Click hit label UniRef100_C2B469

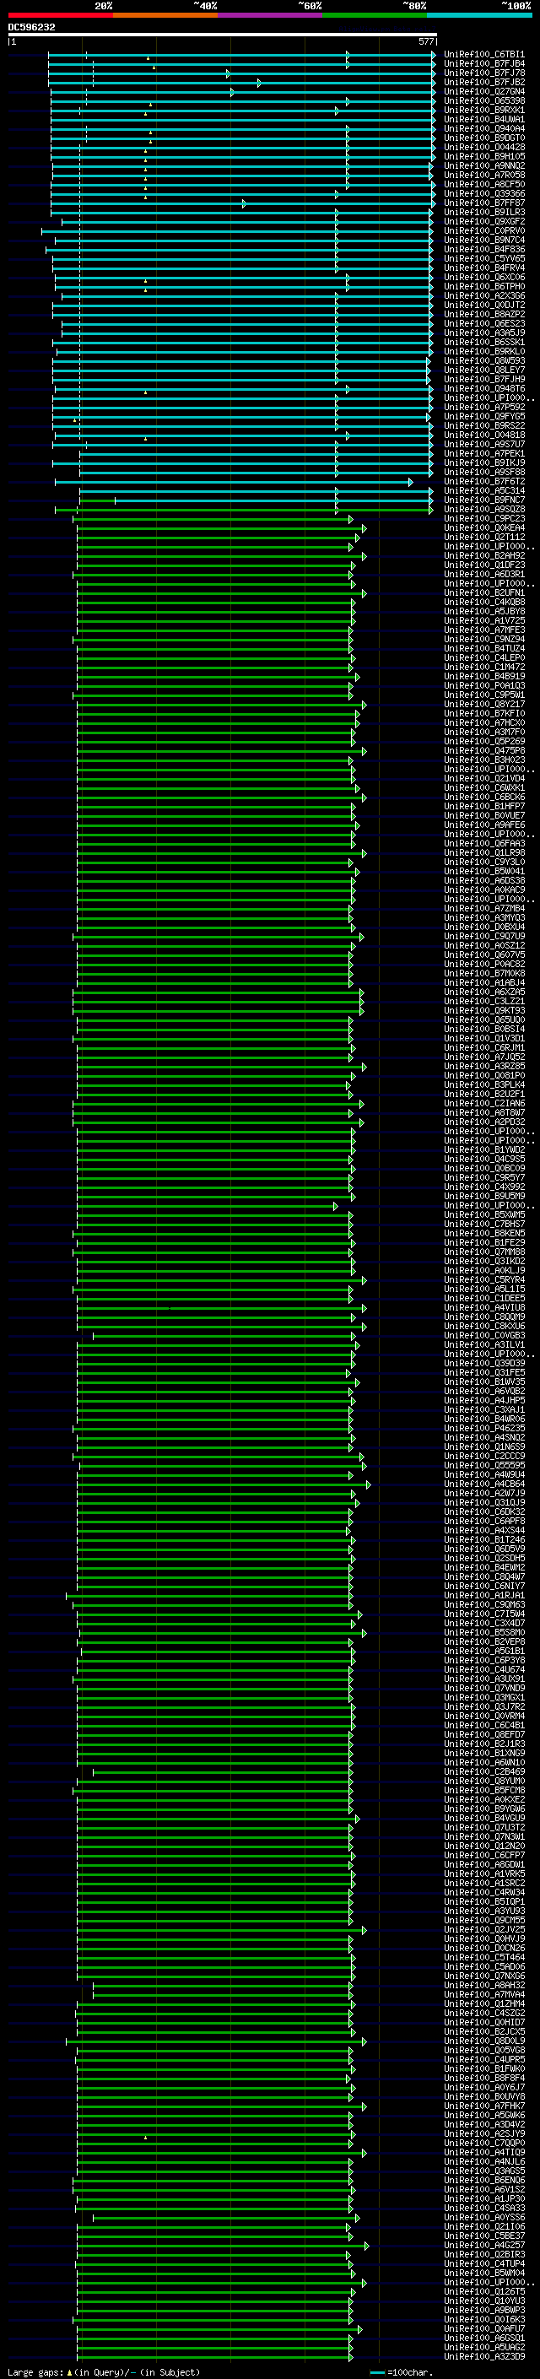pyautogui.click(x=484, y=1771)
